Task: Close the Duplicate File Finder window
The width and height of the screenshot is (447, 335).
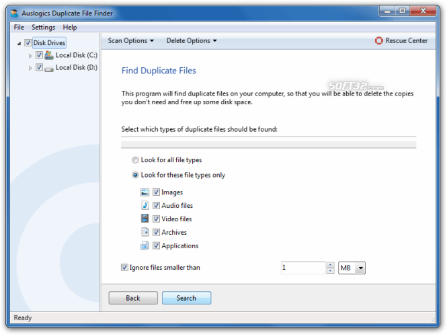Action: coord(423,11)
